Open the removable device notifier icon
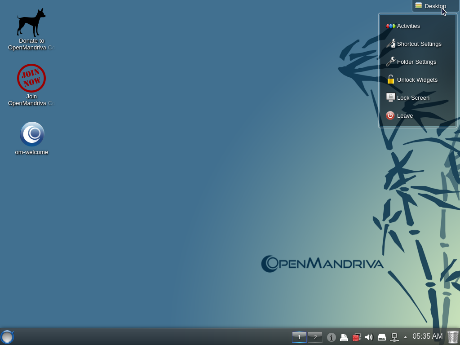This screenshot has width=460, height=345. tap(381, 337)
